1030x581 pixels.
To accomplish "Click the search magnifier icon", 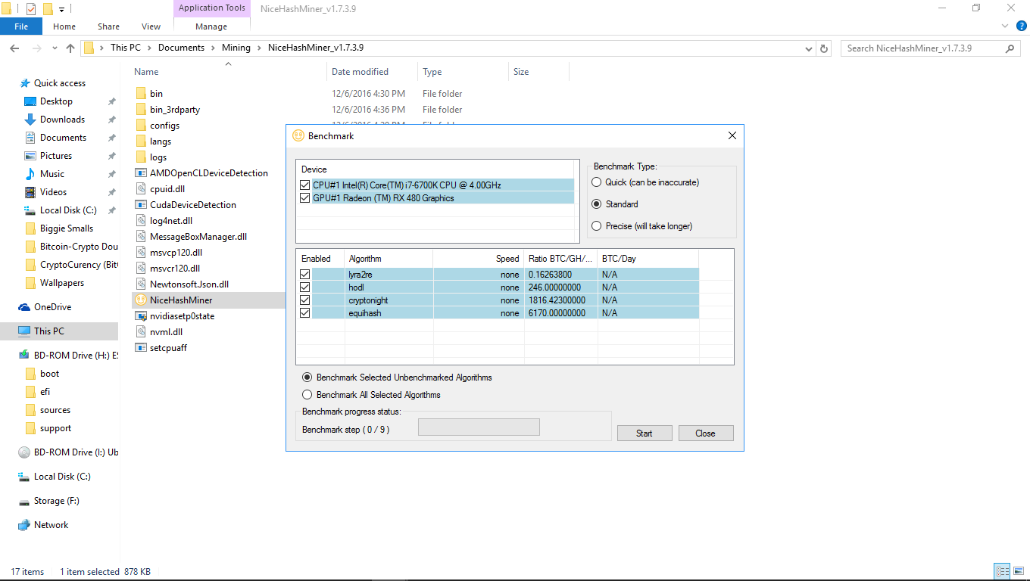I will 1010,48.
